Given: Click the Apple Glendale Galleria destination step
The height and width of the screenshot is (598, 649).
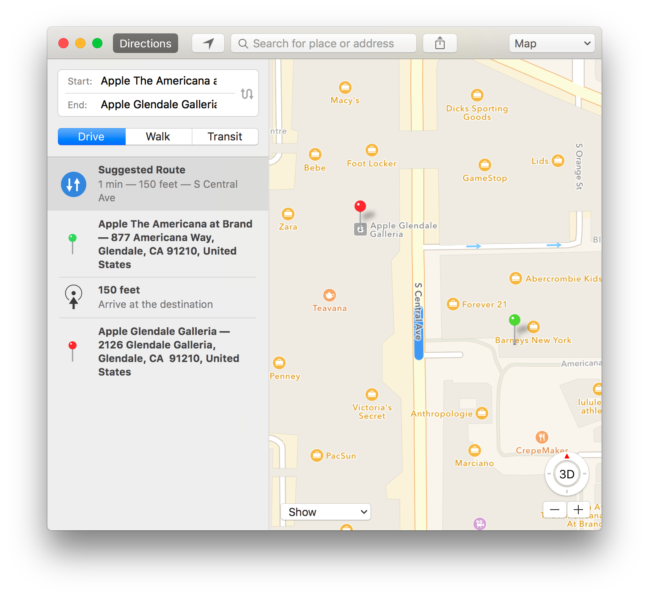Looking at the screenshot, I should click(x=158, y=351).
